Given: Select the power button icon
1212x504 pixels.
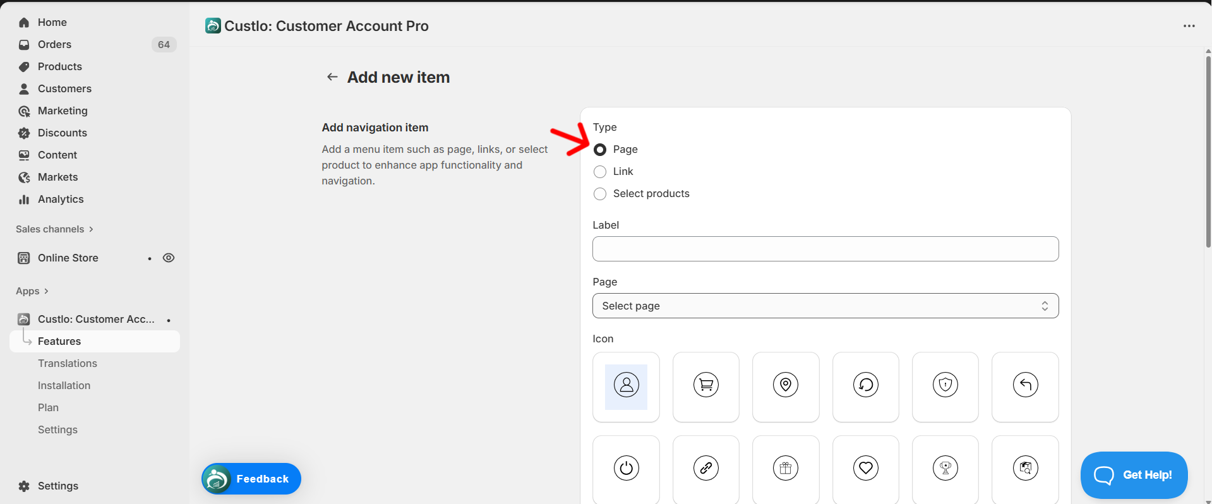Looking at the screenshot, I should tap(626, 469).
